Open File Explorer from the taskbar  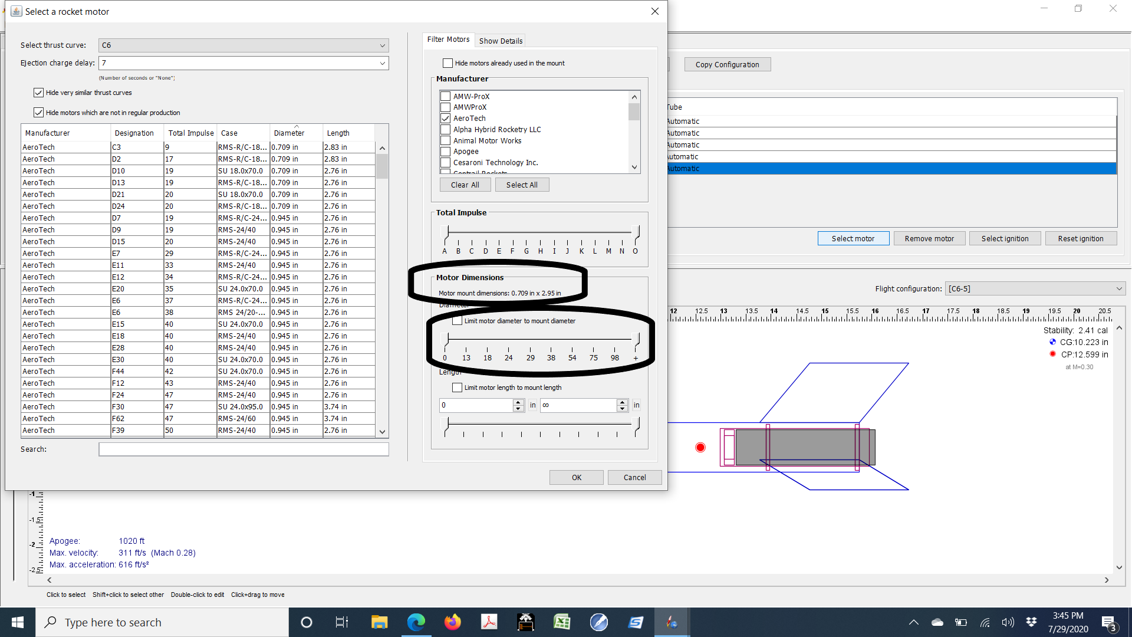click(379, 622)
